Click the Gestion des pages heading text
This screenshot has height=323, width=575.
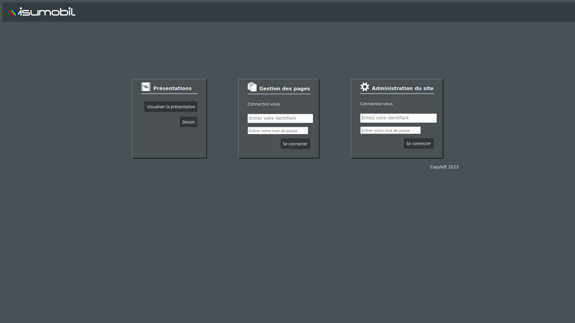tap(285, 89)
